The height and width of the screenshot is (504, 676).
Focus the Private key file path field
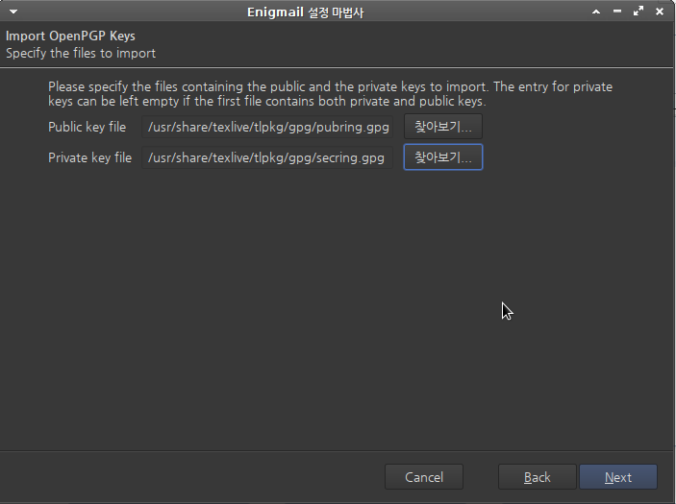(267, 157)
